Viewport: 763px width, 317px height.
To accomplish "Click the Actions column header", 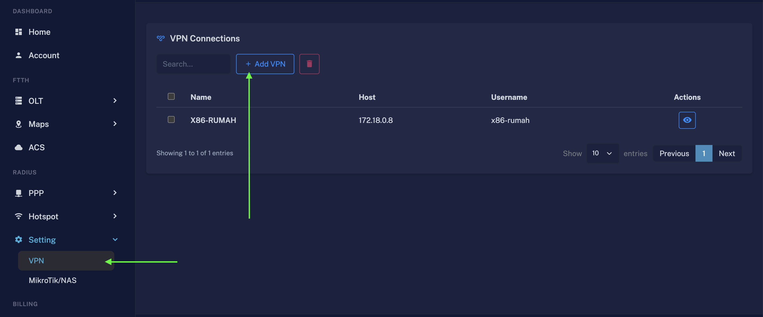I will (x=687, y=97).
